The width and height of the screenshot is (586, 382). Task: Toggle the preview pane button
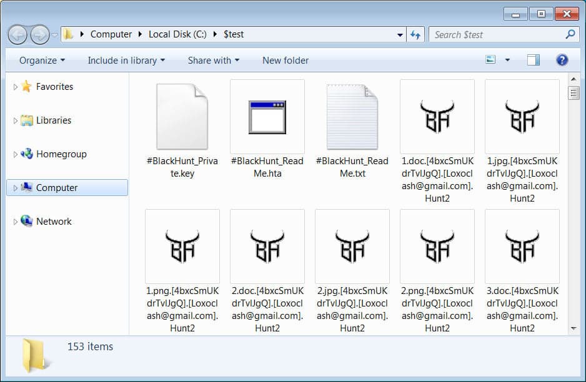pyautogui.click(x=533, y=60)
